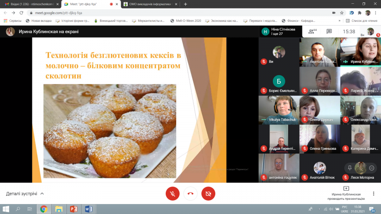Remove Леся Моторна with minus icon
This screenshot has width=381, height=214.
371,168
